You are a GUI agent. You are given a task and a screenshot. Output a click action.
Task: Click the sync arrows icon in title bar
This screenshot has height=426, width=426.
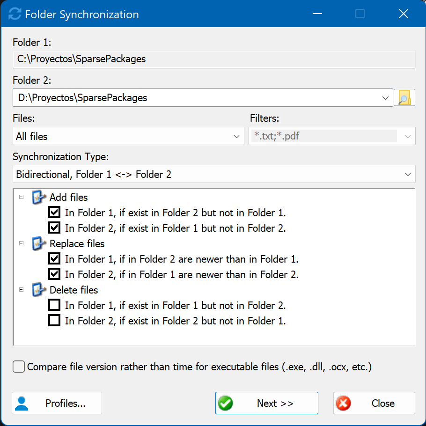(15, 14)
